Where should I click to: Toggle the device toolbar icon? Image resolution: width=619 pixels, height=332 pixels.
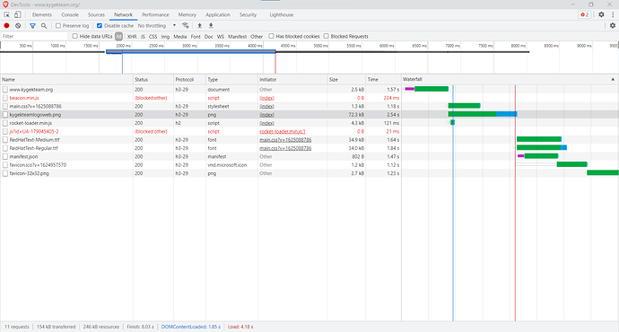coord(18,14)
